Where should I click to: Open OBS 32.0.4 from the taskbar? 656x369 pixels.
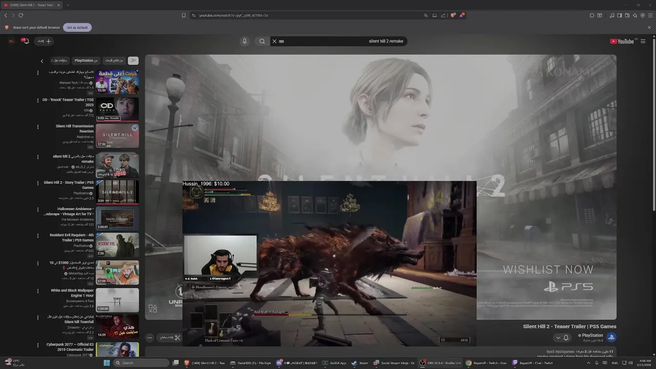[x=441, y=363]
